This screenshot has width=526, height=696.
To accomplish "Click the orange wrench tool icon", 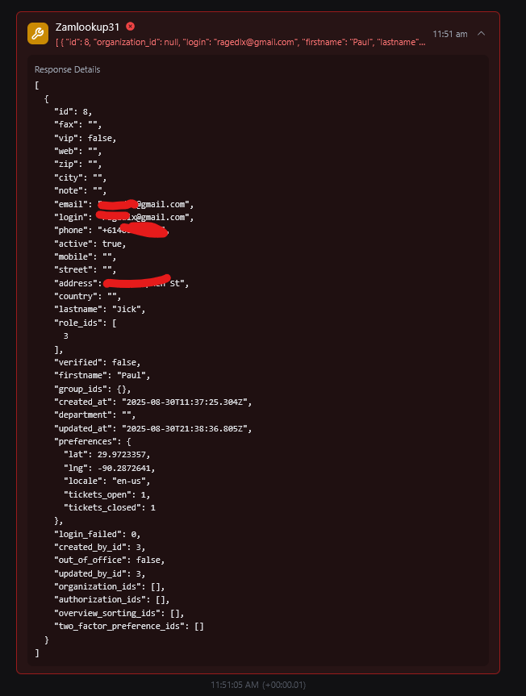I will [38, 34].
